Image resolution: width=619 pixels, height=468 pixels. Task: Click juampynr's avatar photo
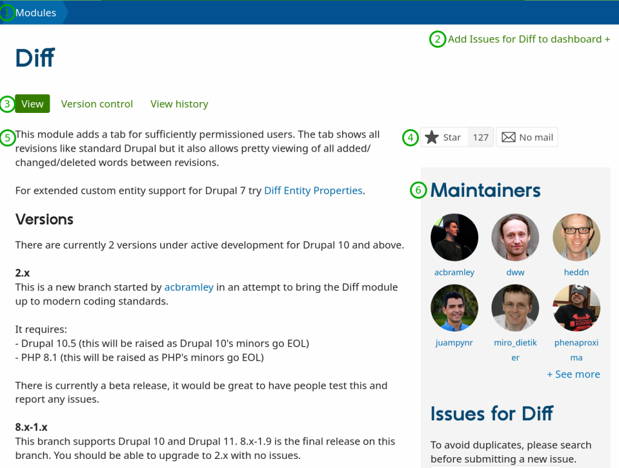pos(454,308)
